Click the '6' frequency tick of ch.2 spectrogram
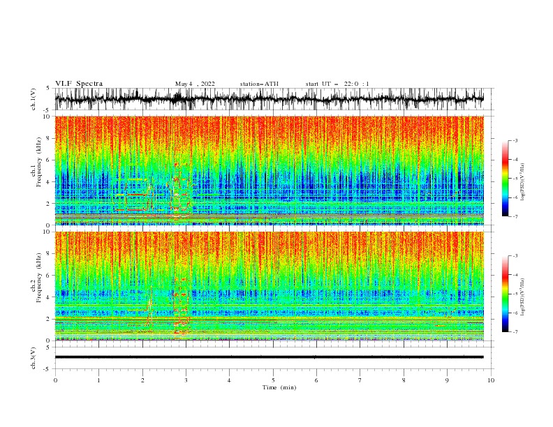Screen dimensions: 553x427 [x=48, y=276]
